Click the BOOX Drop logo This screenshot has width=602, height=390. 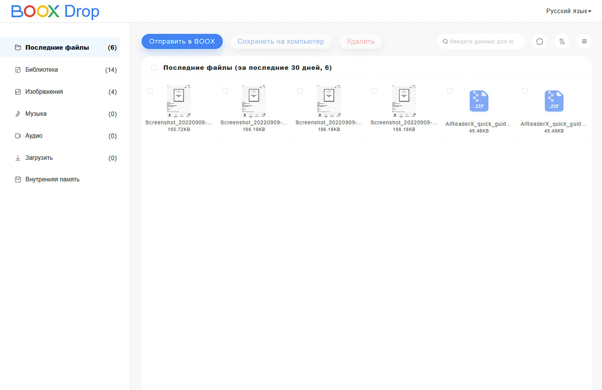click(55, 11)
